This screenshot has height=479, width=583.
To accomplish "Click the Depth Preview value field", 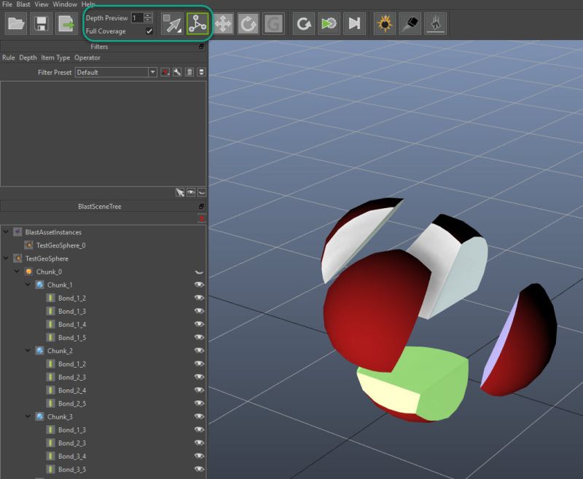I will click(x=138, y=17).
